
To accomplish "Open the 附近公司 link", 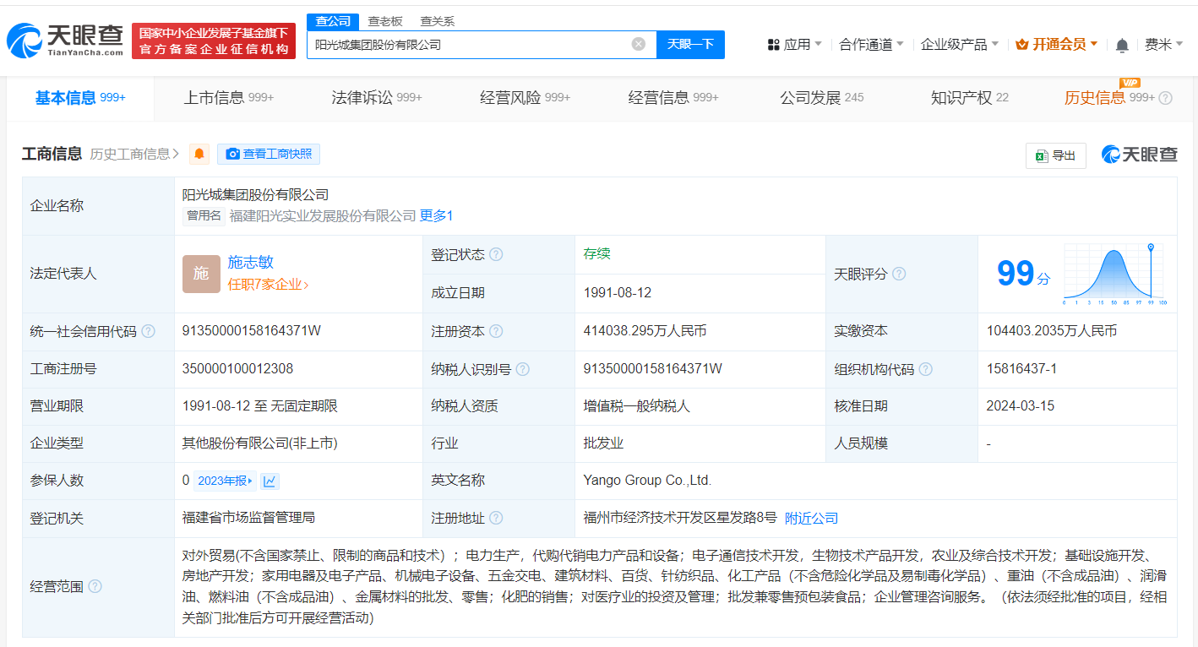I will pos(810,518).
